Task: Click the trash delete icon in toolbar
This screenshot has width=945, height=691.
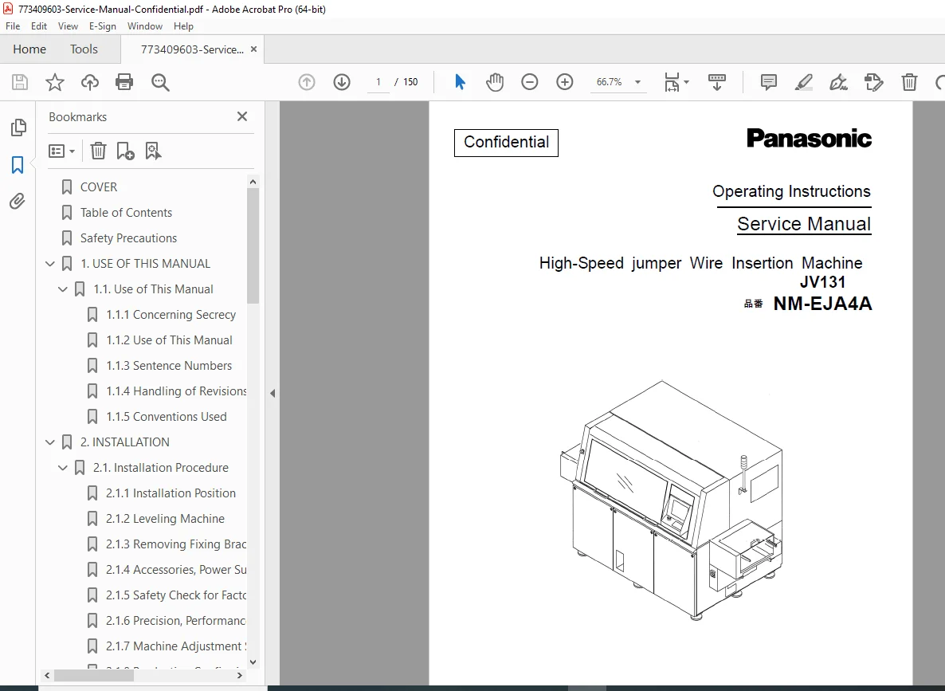Action: (909, 82)
